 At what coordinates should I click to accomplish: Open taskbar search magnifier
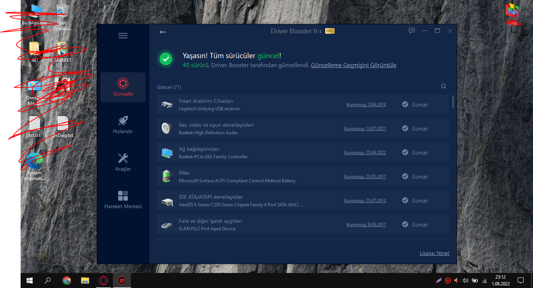point(48,280)
